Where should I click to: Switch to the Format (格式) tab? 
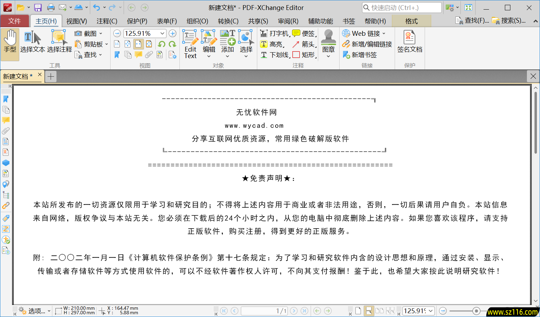[x=411, y=21]
